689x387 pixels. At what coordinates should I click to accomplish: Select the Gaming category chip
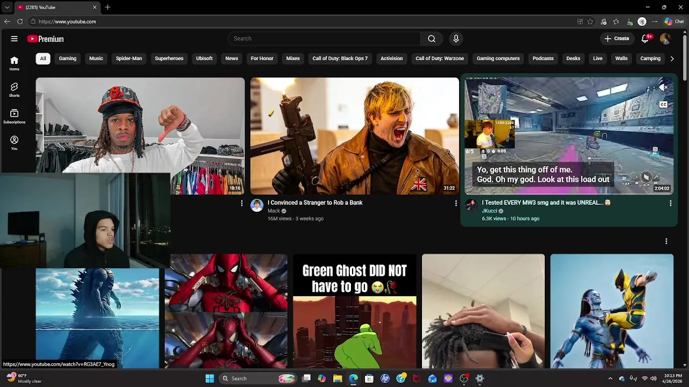click(x=67, y=59)
